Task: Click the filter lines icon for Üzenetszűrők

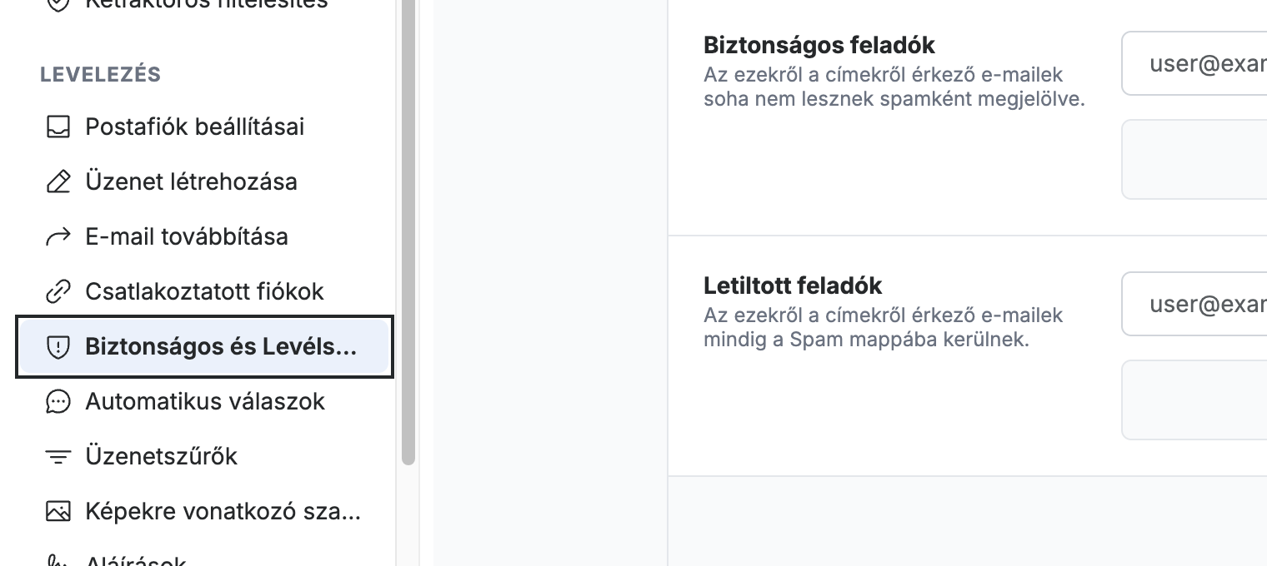Action: (58, 456)
